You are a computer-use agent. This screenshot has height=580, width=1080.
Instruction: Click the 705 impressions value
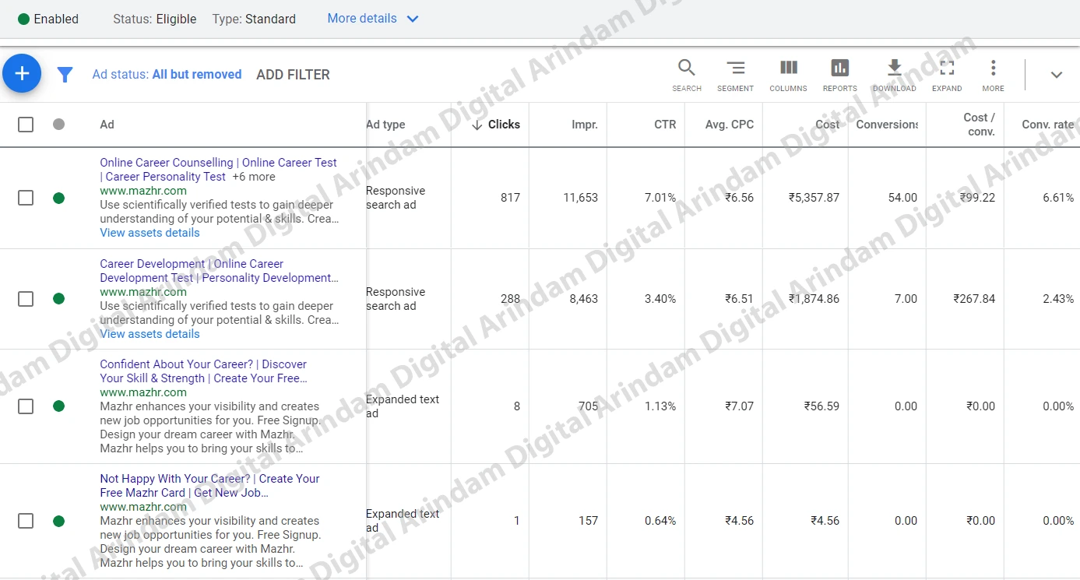click(589, 406)
